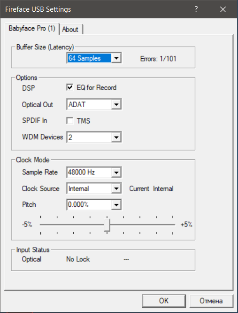Click the 0.000% pitch value field

pyautogui.click(x=89, y=205)
